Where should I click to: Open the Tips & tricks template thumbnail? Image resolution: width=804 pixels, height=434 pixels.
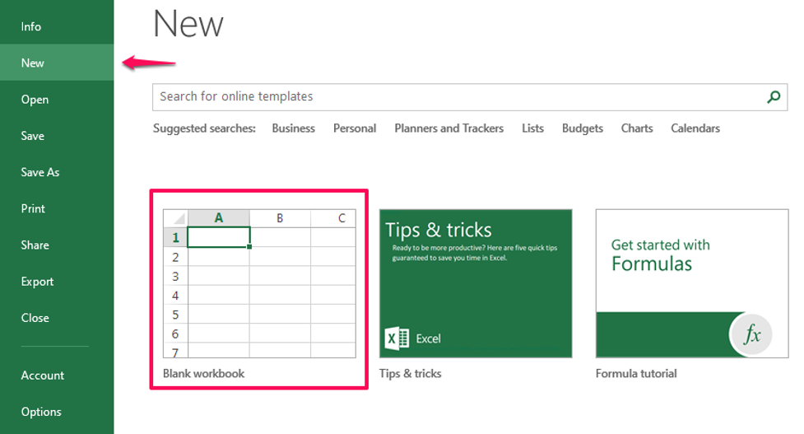coord(476,283)
